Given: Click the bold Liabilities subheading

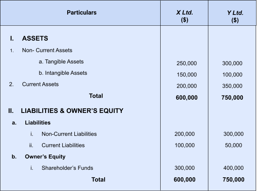Looking at the screenshot, I should pyautogui.click(x=37, y=122).
